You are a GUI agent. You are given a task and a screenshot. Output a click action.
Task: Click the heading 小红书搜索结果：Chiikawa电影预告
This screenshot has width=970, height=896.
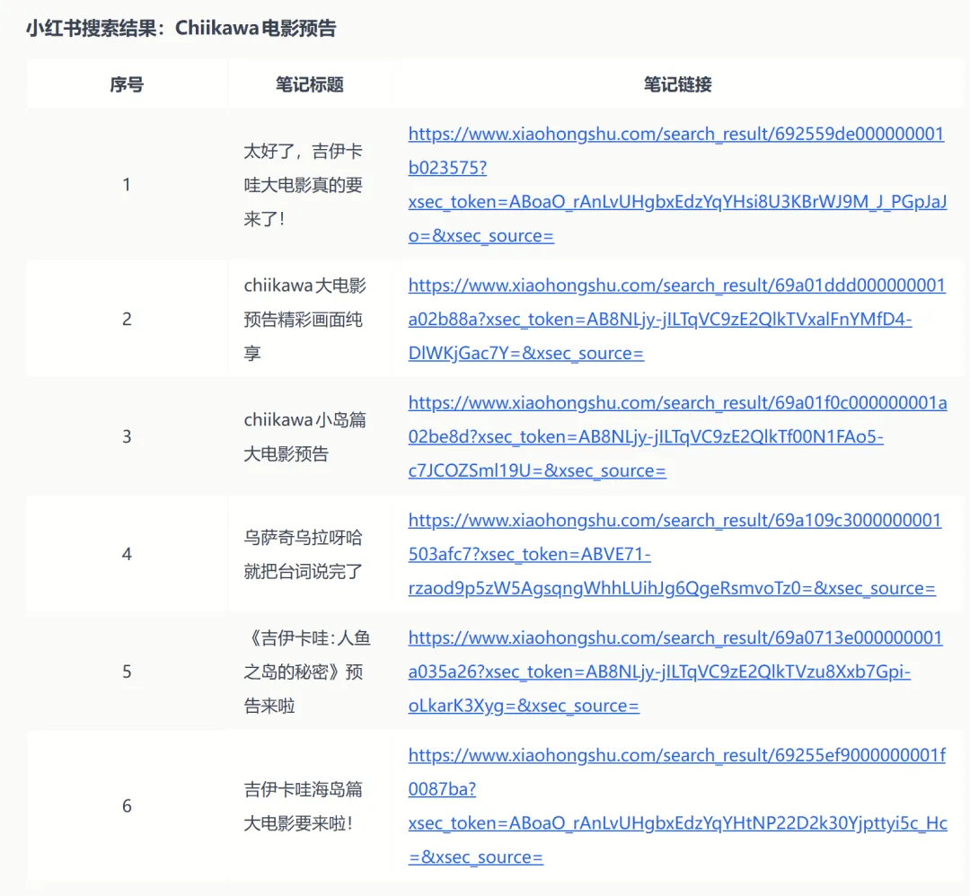181,28
